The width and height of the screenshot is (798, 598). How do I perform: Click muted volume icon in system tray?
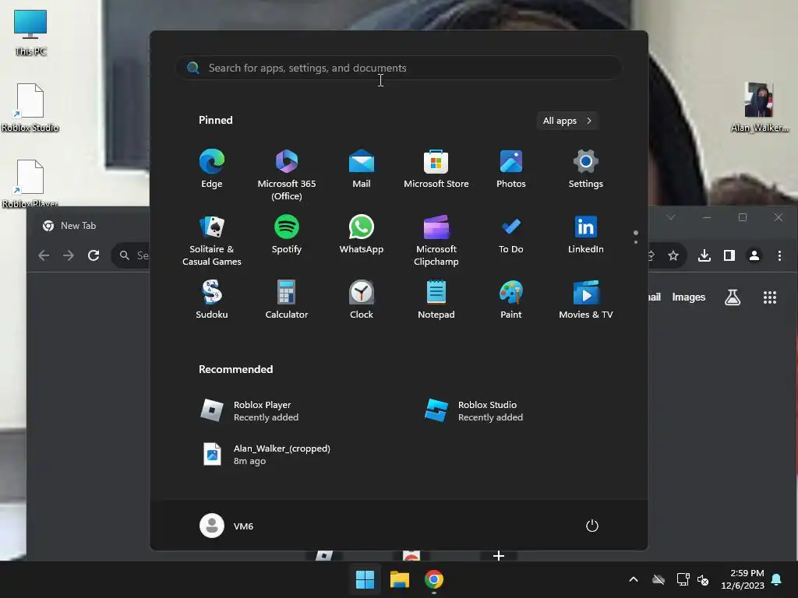coord(704,579)
